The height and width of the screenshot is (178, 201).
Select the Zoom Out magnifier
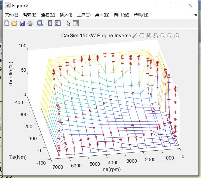169,36
